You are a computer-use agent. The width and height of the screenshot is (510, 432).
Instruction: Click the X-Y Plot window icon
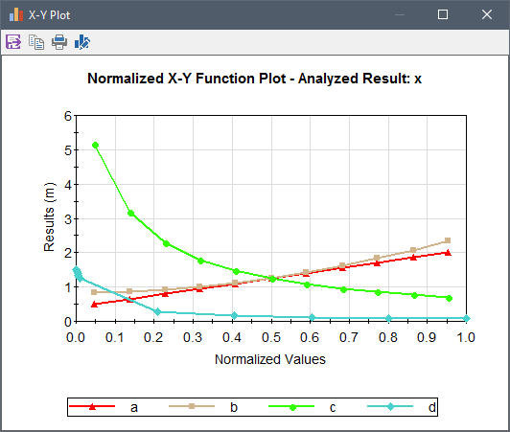(16, 15)
